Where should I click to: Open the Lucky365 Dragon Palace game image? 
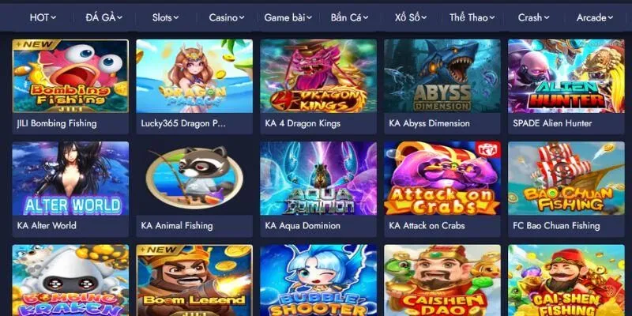pyautogui.click(x=194, y=76)
